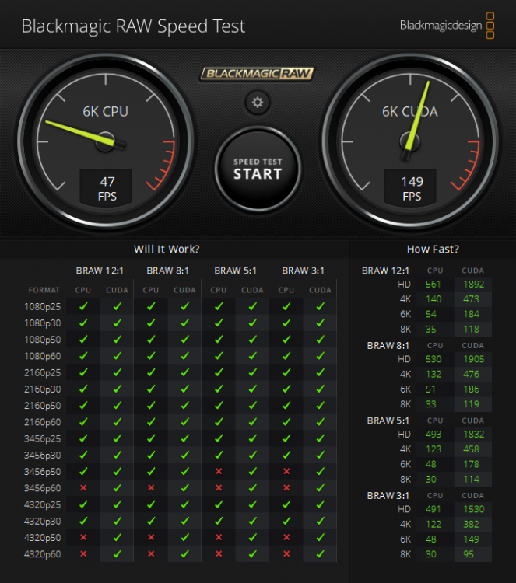This screenshot has width=516, height=583.
Task: Click 3456p30 BRAW 3:1 CPU checkmark
Action: coord(286,455)
